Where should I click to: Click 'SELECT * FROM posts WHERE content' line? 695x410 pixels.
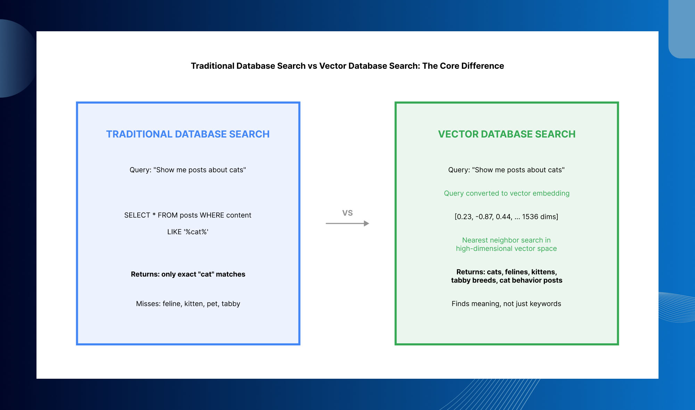pyautogui.click(x=188, y=215)
